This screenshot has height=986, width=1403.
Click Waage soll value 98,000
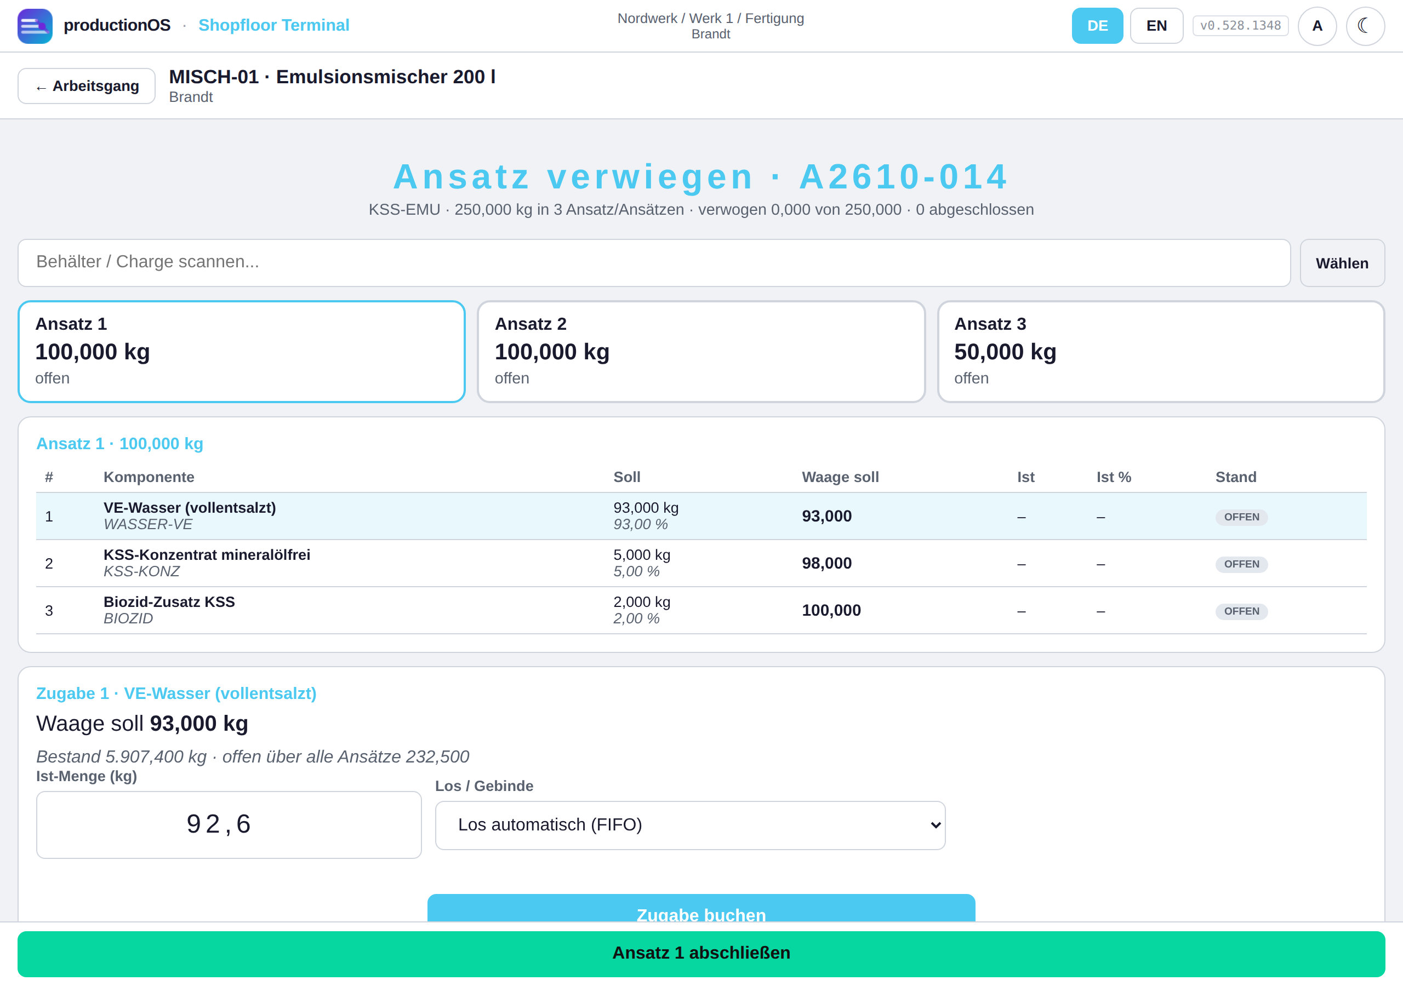pos(826,563)
